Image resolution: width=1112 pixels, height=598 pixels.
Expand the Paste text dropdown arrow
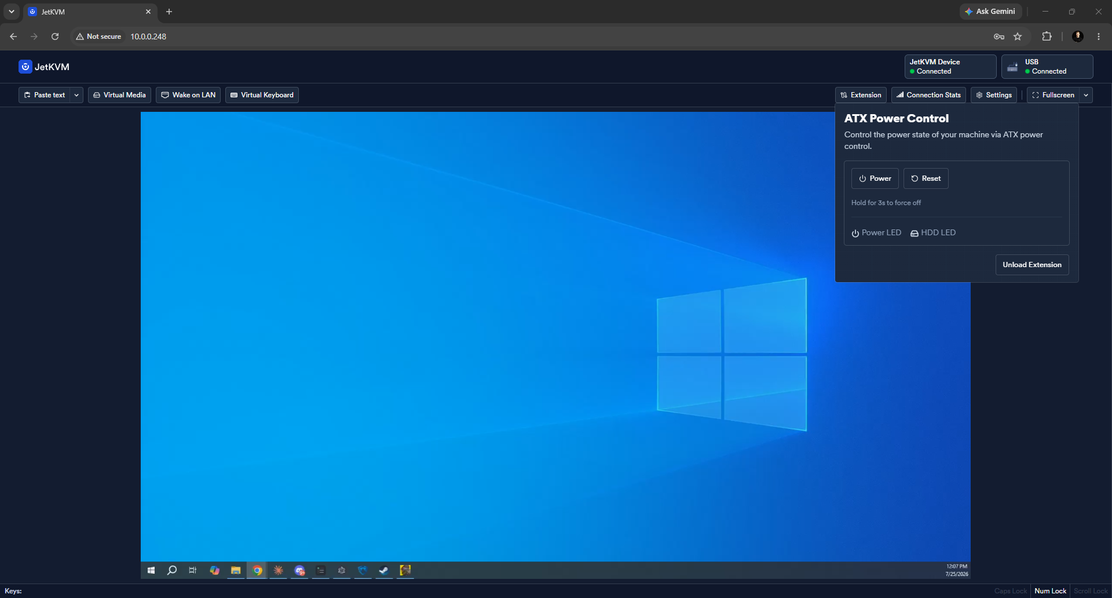coord(76,95)
